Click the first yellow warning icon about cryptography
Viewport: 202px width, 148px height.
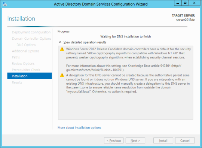pos(62,49)
